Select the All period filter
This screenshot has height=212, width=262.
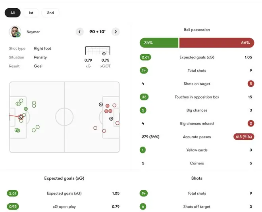tap(13, 13)
